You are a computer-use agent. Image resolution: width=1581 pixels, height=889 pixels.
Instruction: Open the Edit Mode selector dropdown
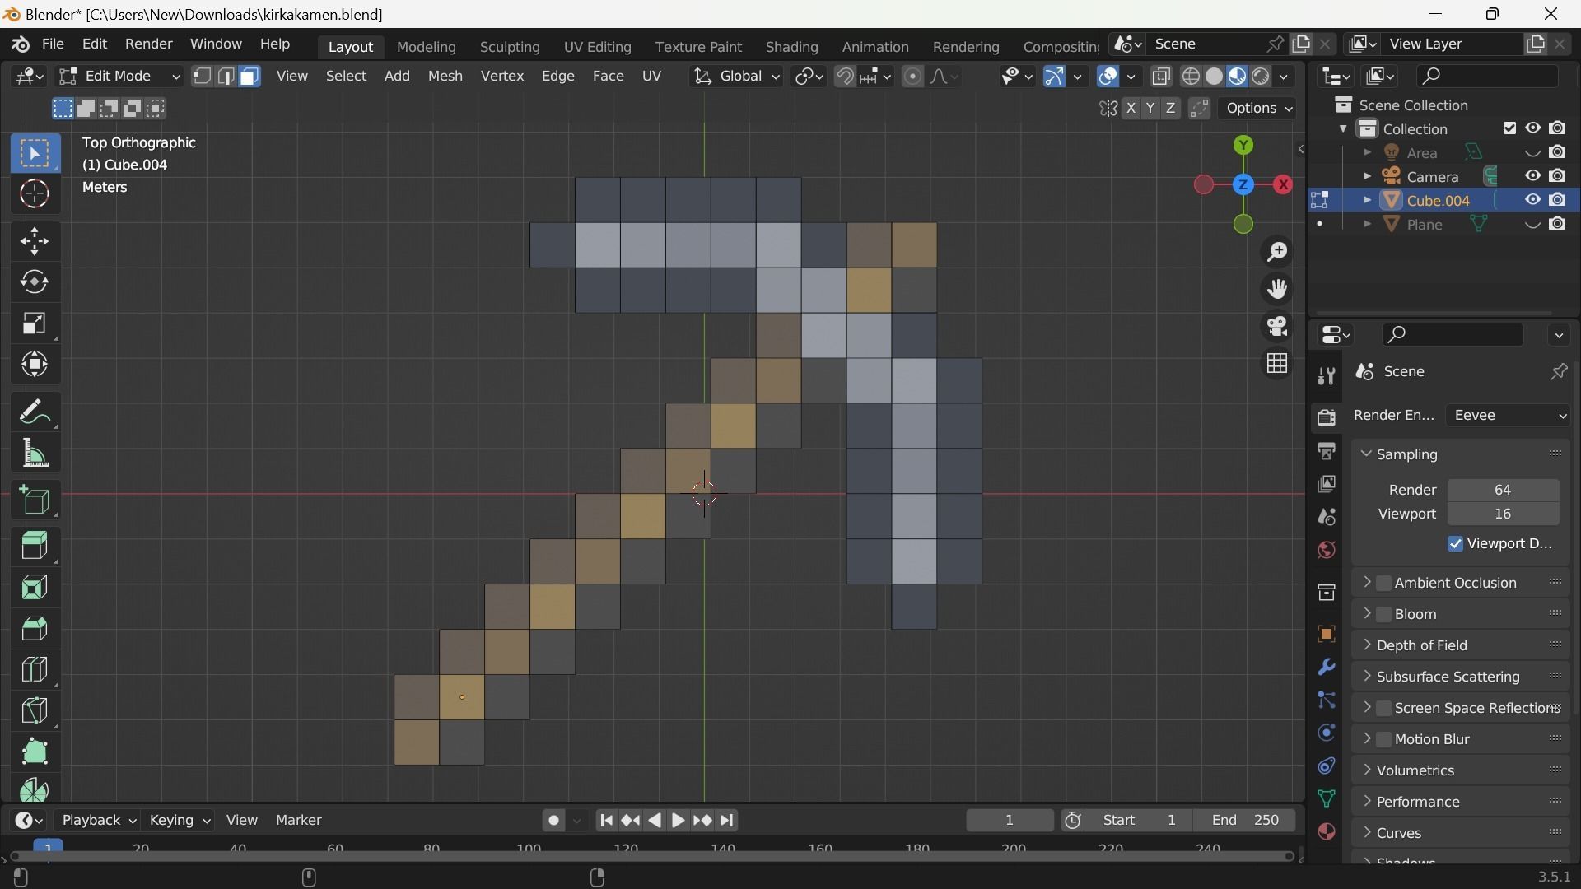pyautogui.click(x=119, y=77)
